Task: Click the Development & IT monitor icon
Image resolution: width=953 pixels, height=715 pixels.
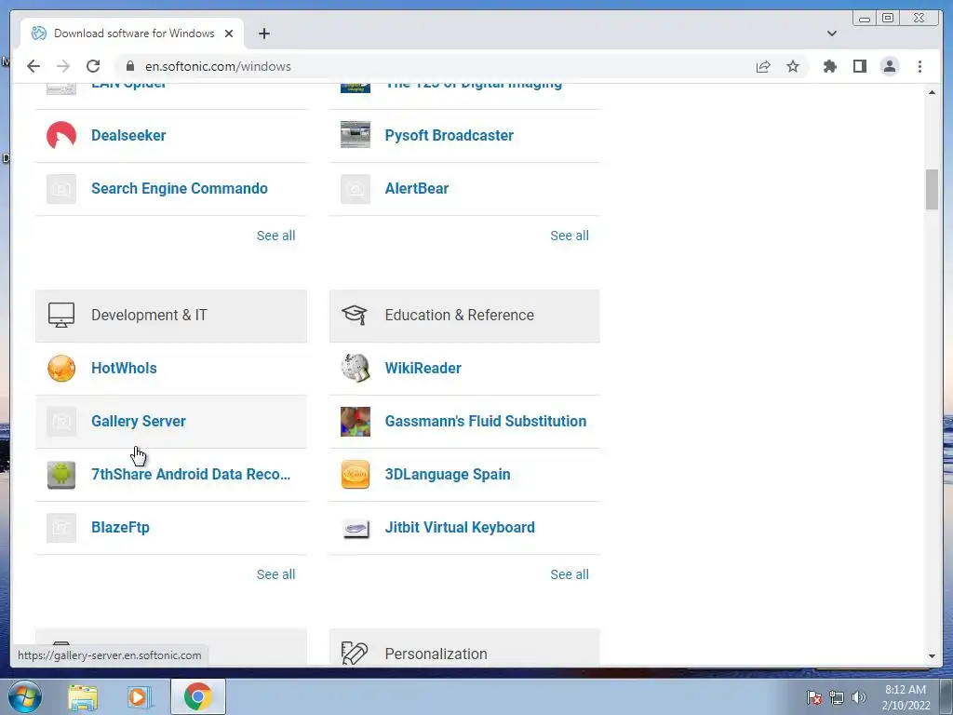Action: 61,315
